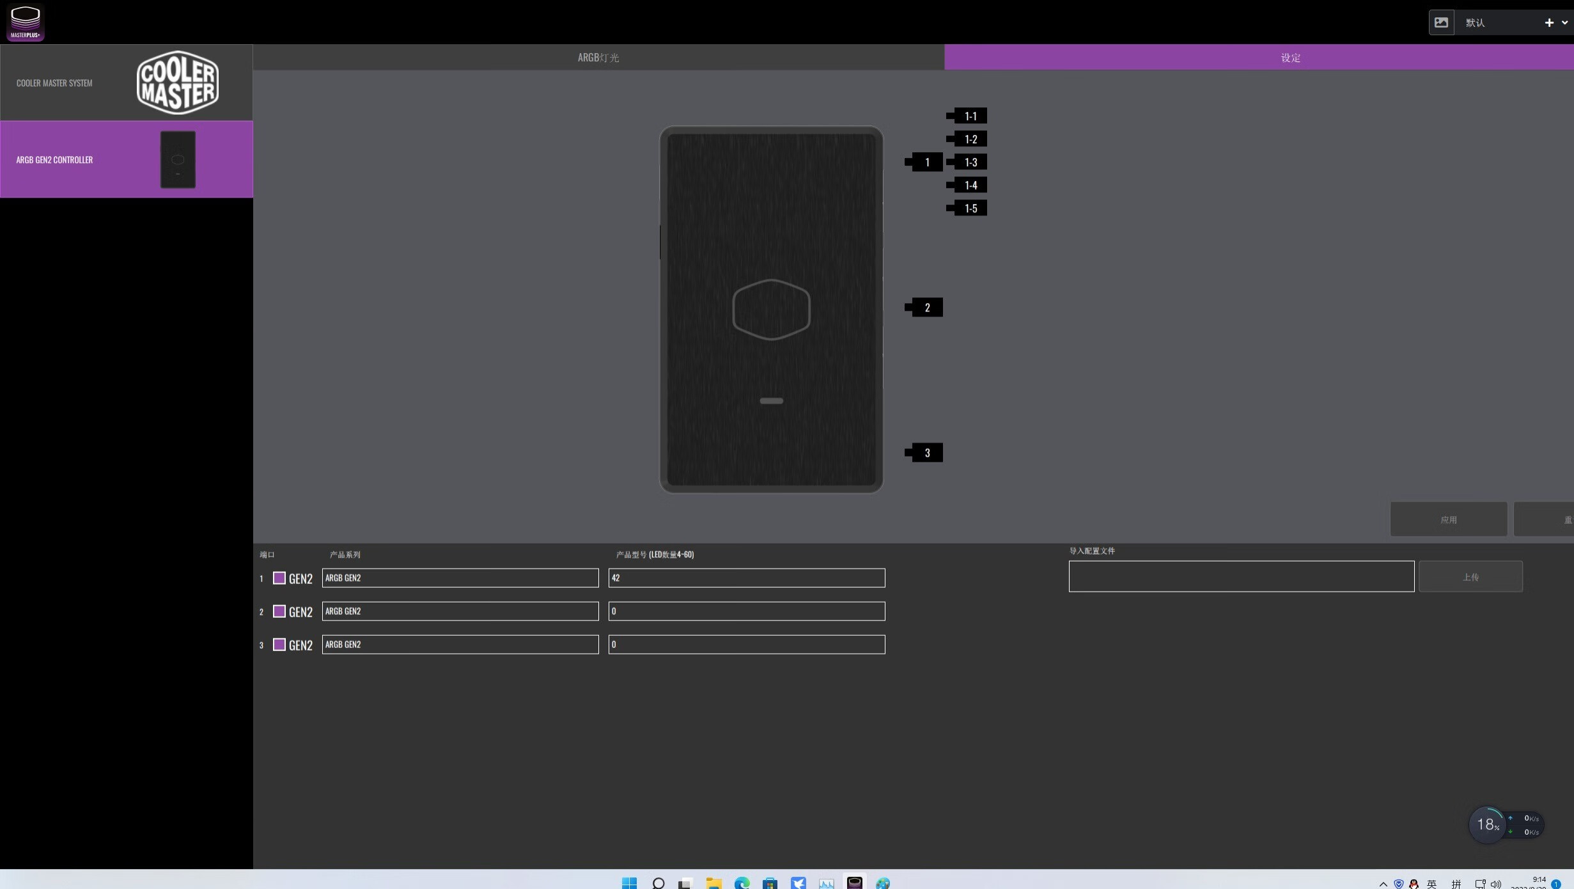Viewport: 1574px width, 889px height.
Task: Open the blue bird app on taskbar
Action: tap(798, 883)
